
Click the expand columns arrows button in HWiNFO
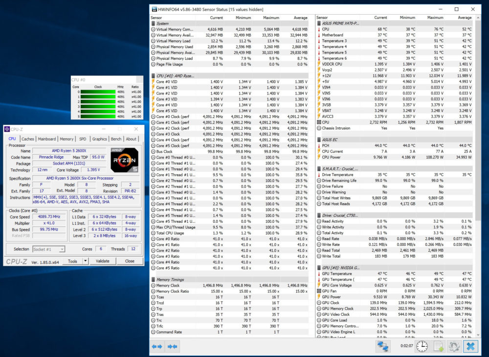157,346
